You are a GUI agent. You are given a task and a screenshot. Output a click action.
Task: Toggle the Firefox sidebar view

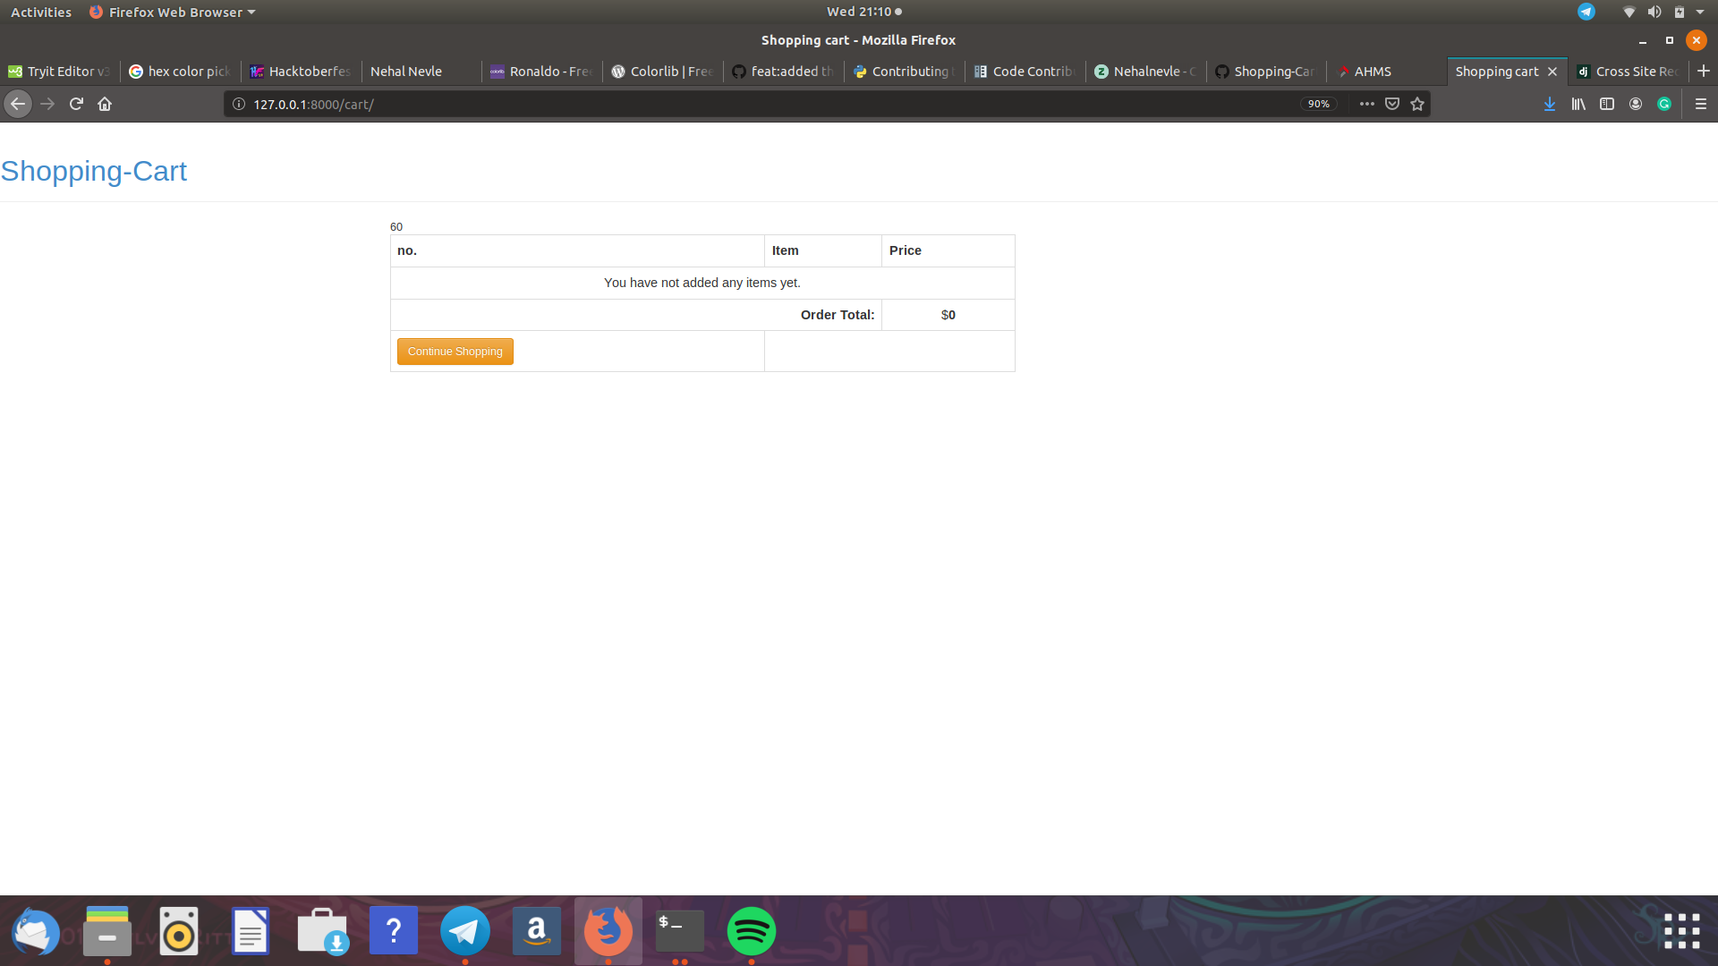click(1606, 104)
